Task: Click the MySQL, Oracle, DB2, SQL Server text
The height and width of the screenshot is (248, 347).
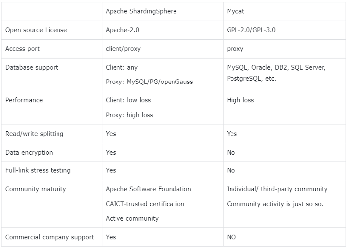Action: tap(276, 68)
